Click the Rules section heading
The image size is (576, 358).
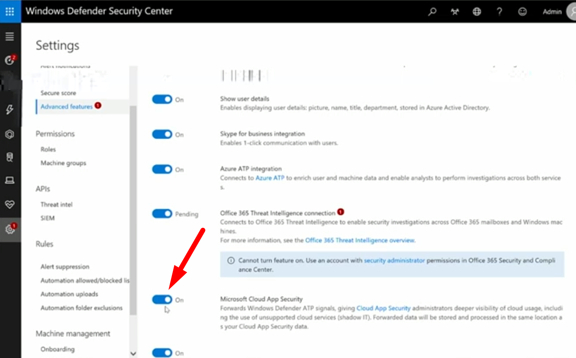coord(44,244)
